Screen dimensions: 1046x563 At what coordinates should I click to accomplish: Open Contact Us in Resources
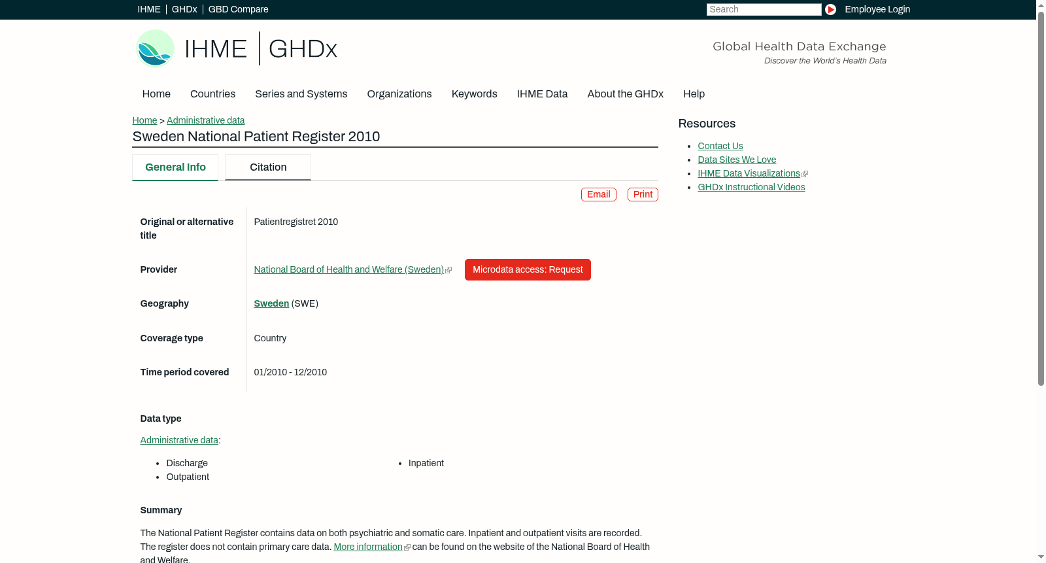click(x=720, y=146)
